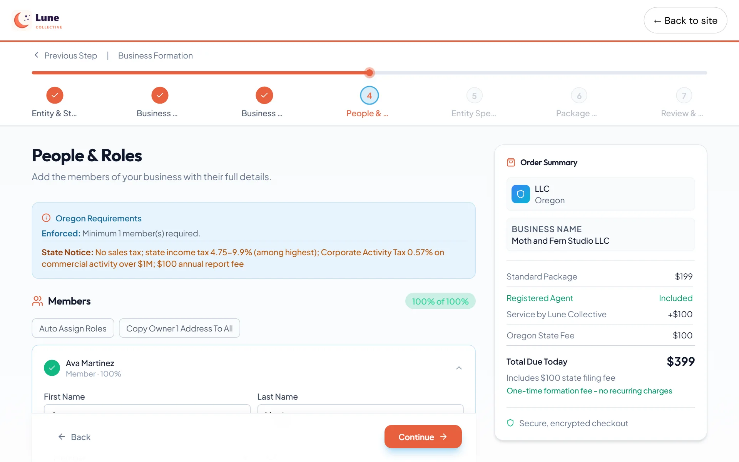
Task: Click the Oregon State Fee row
Action: [600, 335]
